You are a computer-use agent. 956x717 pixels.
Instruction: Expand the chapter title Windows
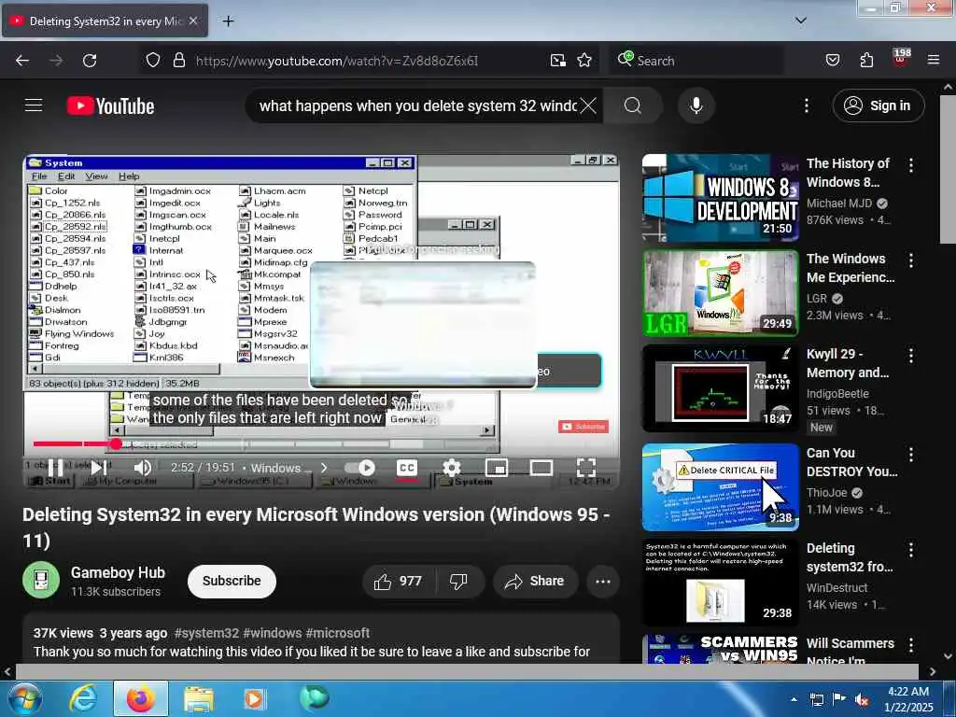click(289, 469)
